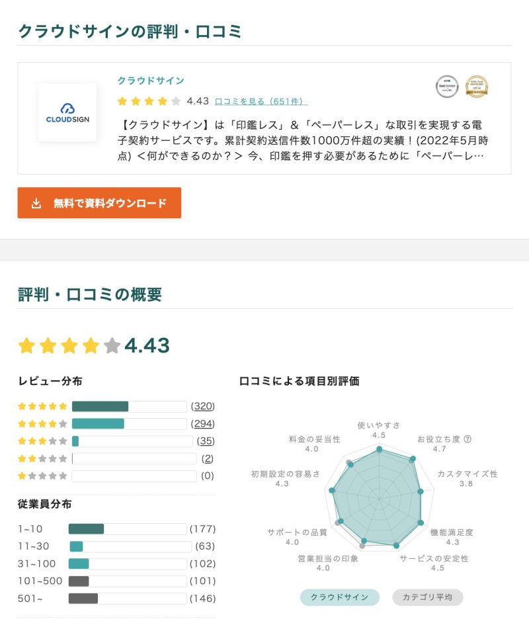Viewport: 529px width, 629px height.
Task: Click the download icon on orange button
Action: coord(36,203)
